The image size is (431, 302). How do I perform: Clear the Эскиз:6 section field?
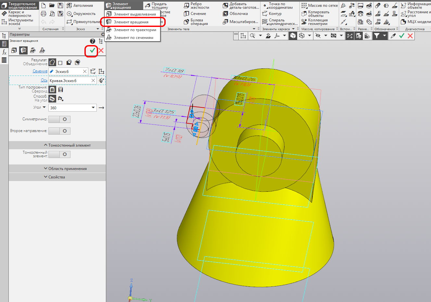coord(85,71)
